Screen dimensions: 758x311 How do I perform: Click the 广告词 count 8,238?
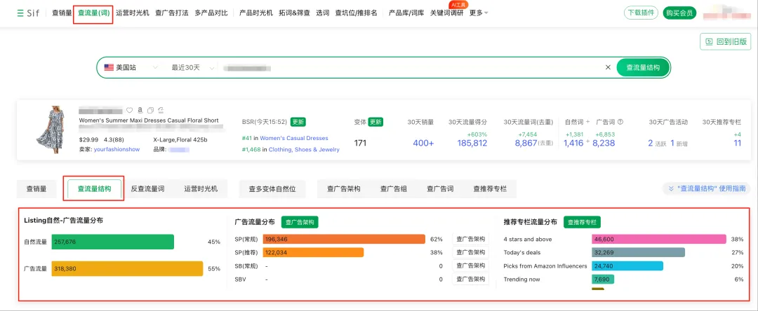tap(604, 143)
